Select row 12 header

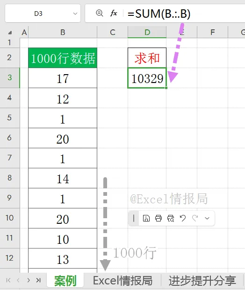[x=10, y=258]
